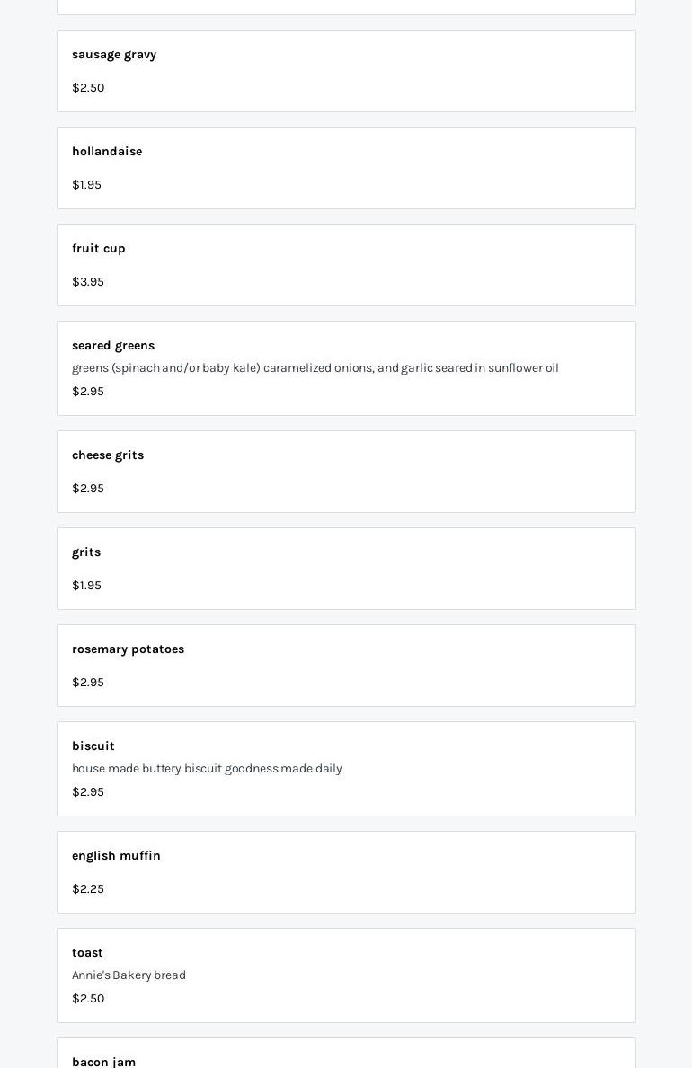Select the english muffin item
The width and height of the screenshot is (692, 1068).
click(x=116, y=856)
